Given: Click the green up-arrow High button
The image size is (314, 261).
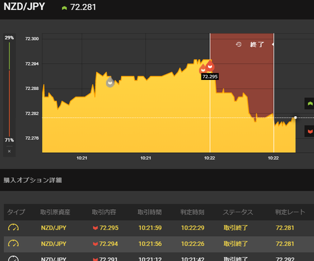Looking at the screenshot, I should (309, 104).
